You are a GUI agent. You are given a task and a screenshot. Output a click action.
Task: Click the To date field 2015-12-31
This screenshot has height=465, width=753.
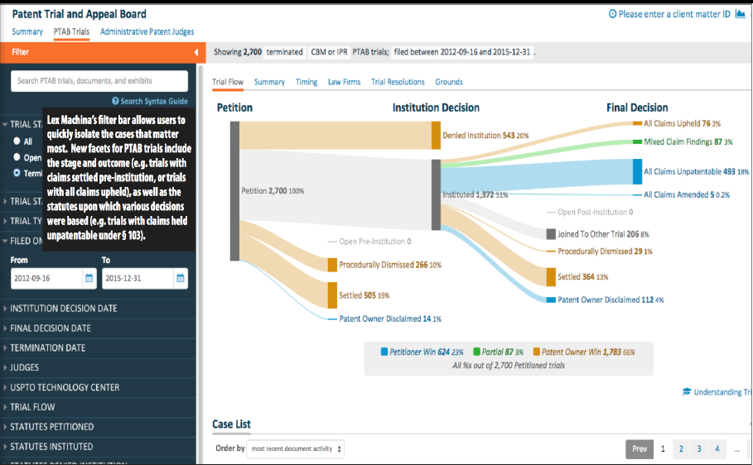(138, 278)
